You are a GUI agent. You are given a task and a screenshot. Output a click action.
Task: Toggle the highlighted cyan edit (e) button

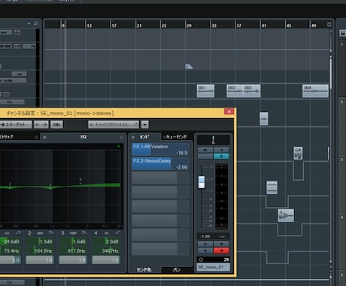pos(221,156)
